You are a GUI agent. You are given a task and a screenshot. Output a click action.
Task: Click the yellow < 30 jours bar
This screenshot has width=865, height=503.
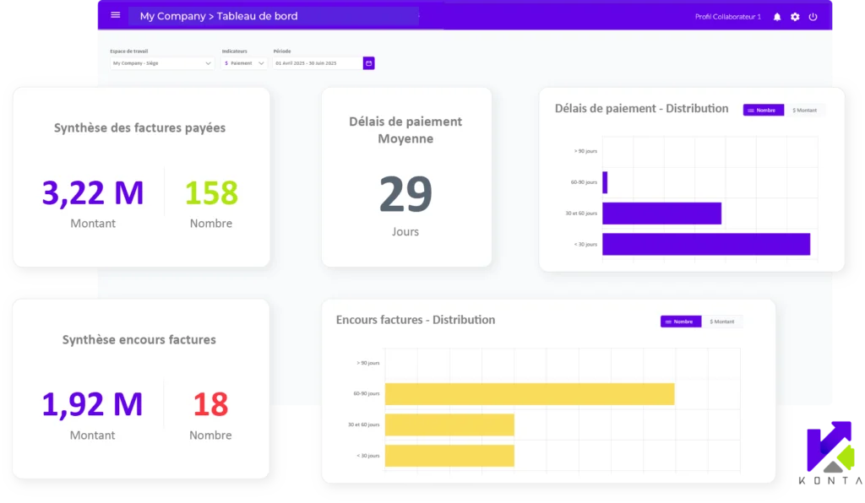[x=449, y=456]
